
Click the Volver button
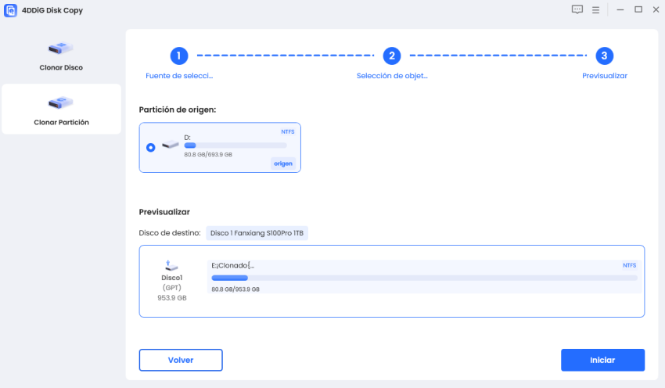pyautogui.click(x=181, y=360)
